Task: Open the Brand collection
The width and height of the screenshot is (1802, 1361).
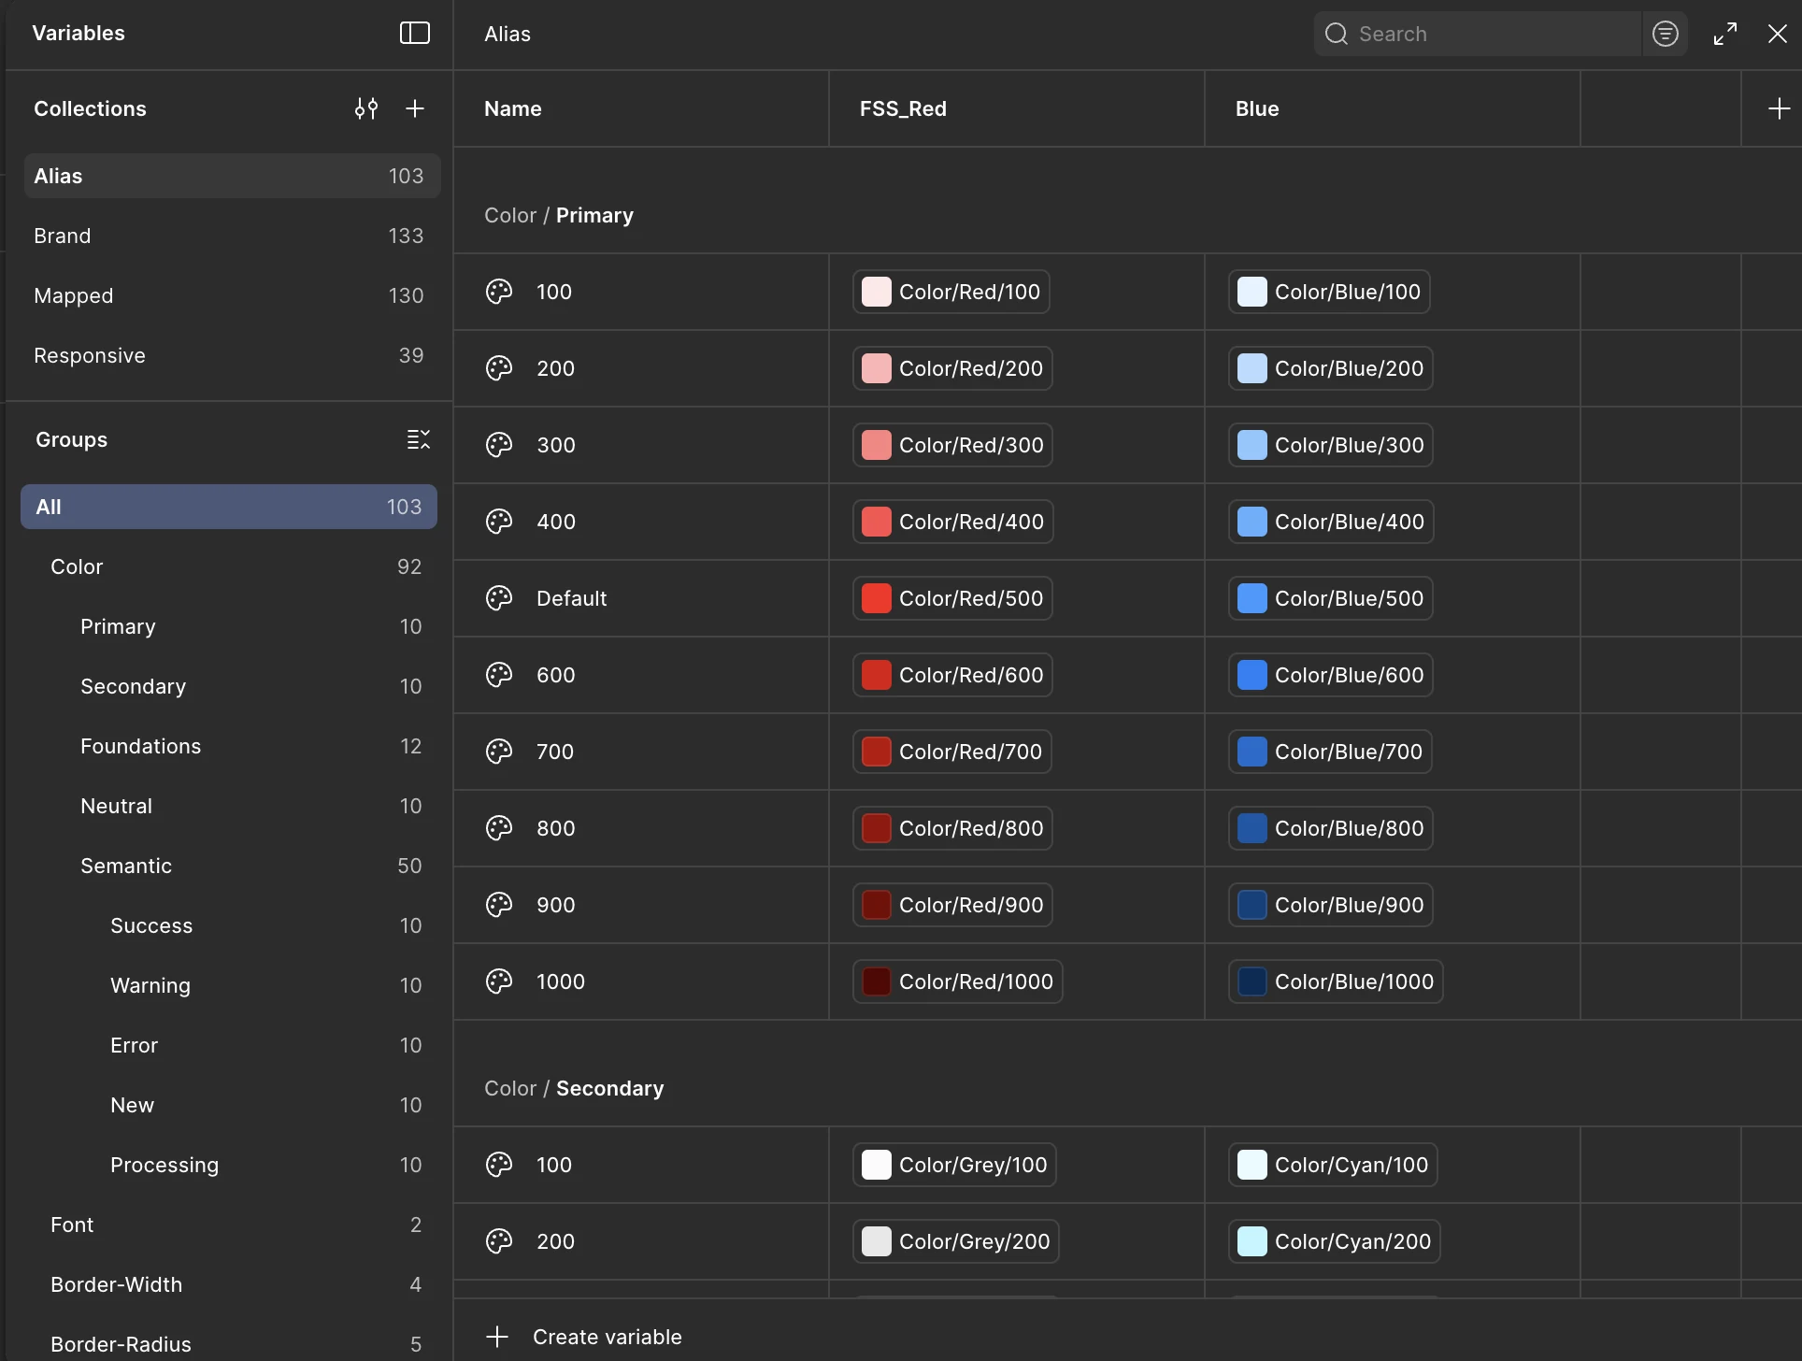Action: 232,236
